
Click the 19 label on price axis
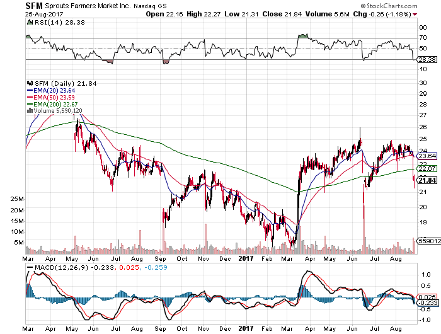(423, 222)
